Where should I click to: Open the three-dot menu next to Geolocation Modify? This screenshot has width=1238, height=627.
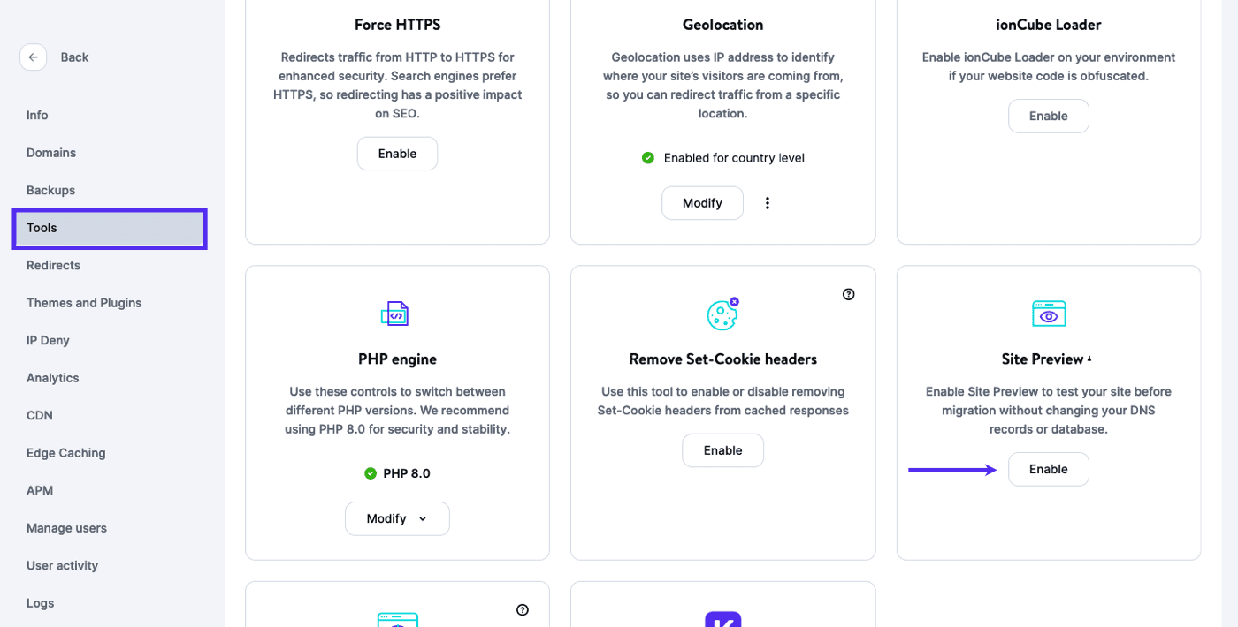[767, 202]
